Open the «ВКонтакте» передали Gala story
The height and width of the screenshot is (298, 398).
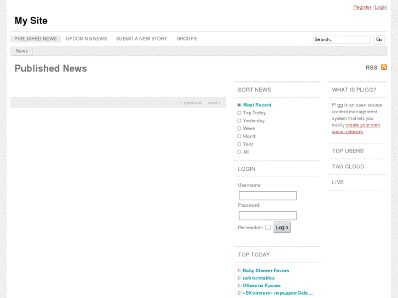click(x=278, y=293)
